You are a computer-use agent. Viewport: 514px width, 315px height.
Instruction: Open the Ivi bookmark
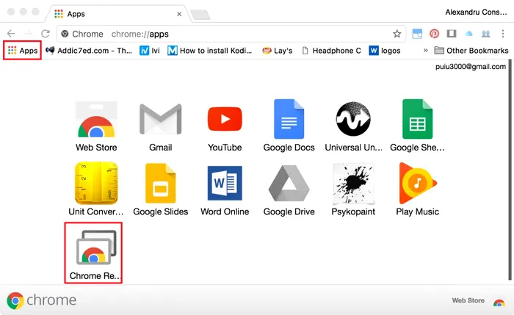tap(150, 51)
